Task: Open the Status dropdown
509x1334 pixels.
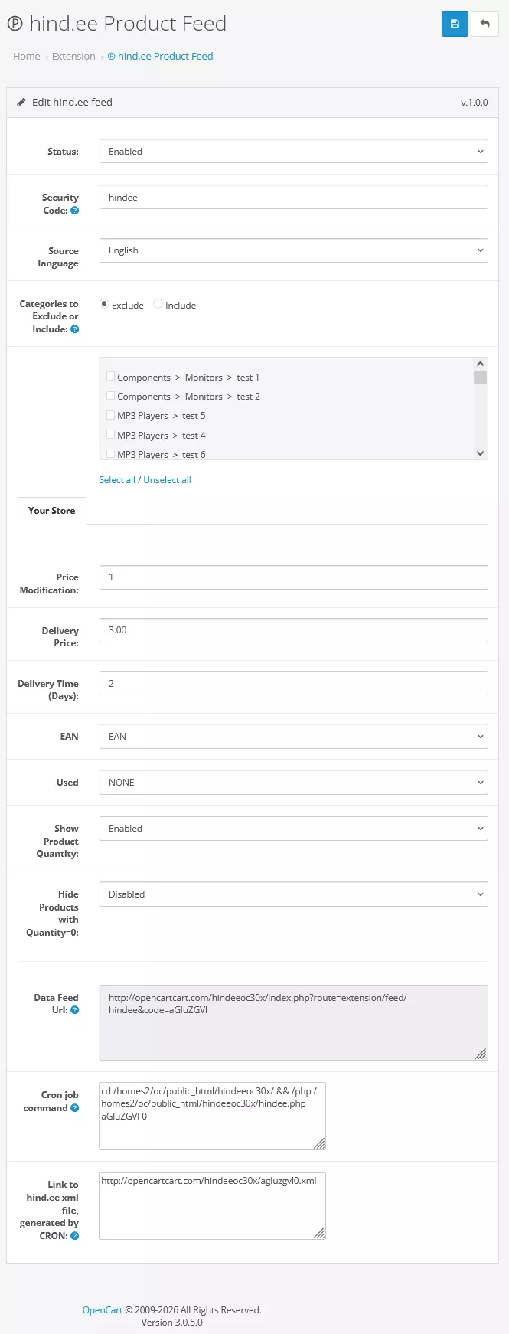Action: pyautogui.click(x=293, y=151)
